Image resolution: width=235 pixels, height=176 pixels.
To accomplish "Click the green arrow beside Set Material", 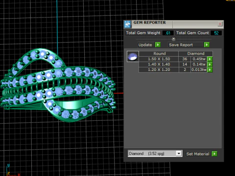I will 214,154.
